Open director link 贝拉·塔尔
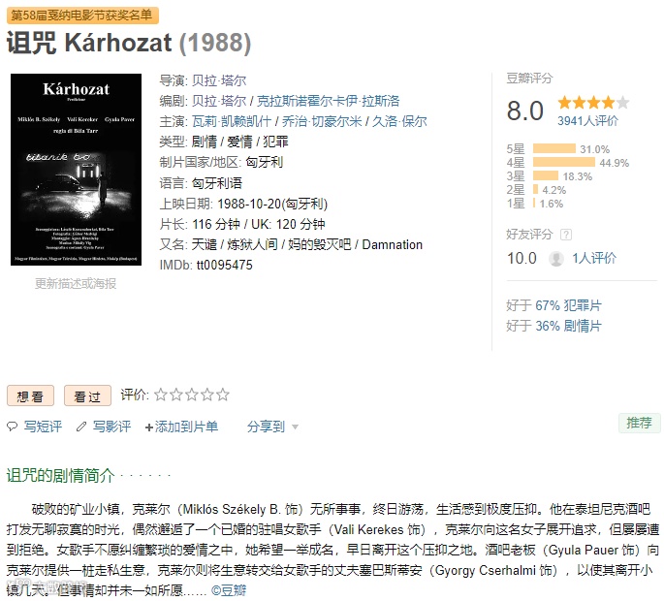 [219, 80]
